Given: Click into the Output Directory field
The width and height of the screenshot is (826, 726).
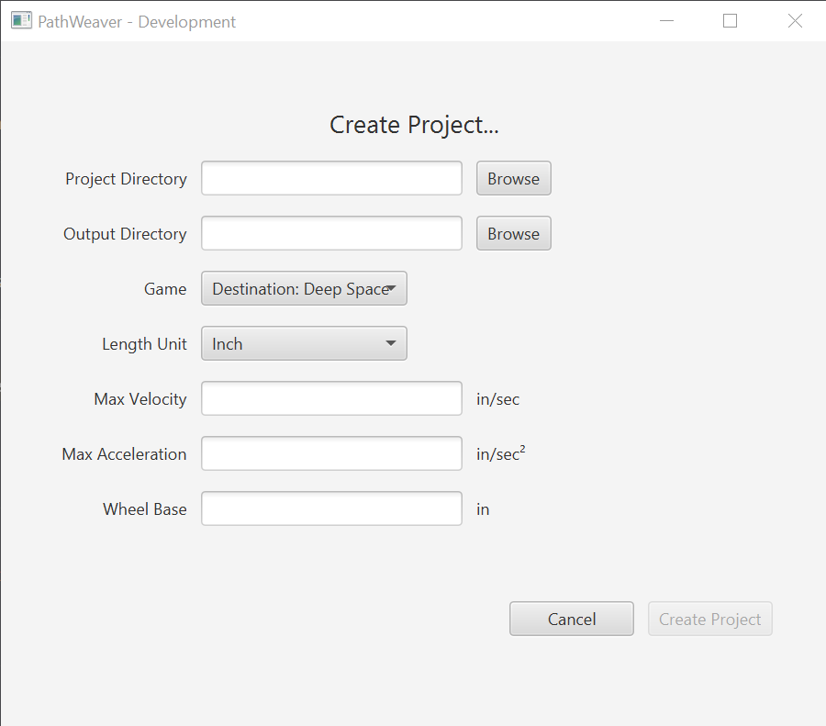Looking at the screenshot, I should (x=331, y=233).
